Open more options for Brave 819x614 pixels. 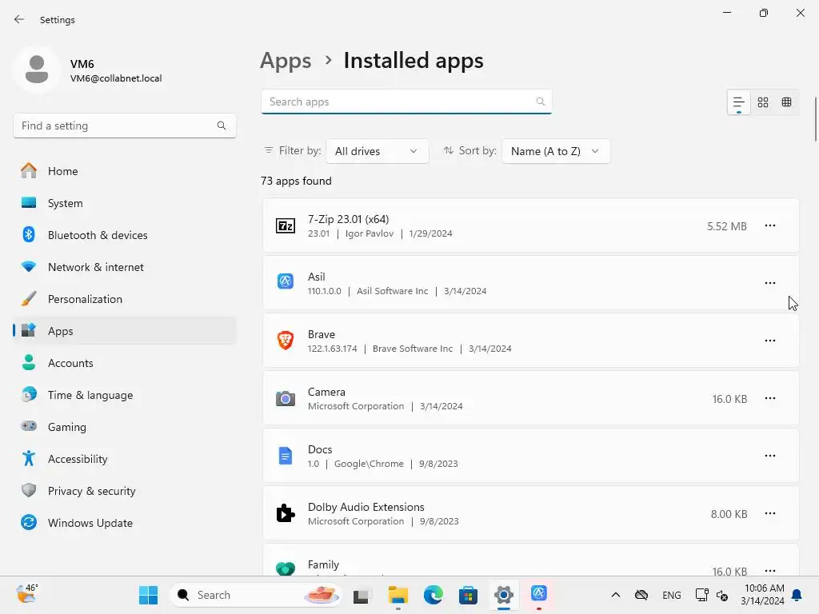coord(770,341)
